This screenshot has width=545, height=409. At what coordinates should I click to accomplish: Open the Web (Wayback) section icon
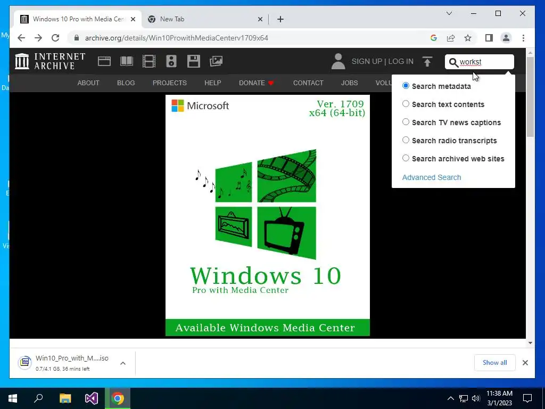click(104, 61)
